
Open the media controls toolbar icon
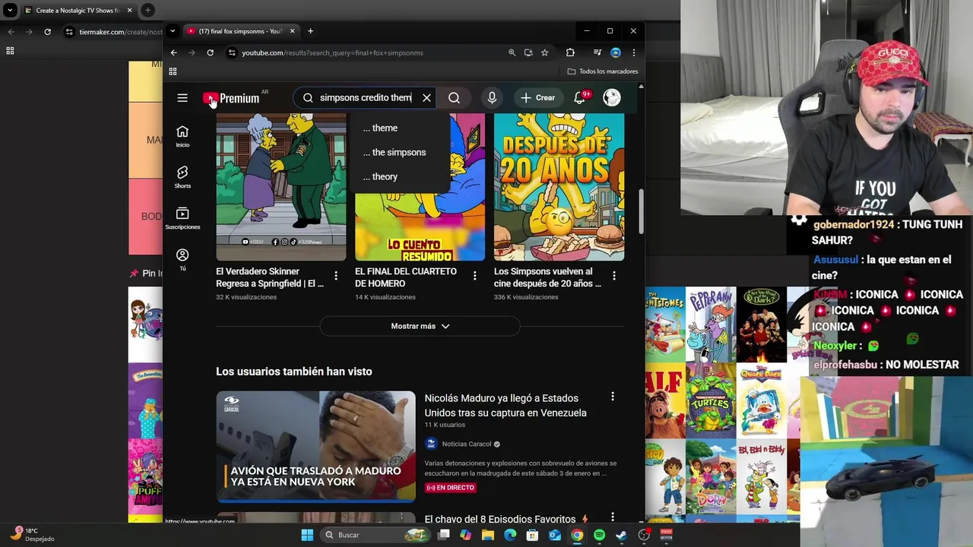tap(597, 52)
